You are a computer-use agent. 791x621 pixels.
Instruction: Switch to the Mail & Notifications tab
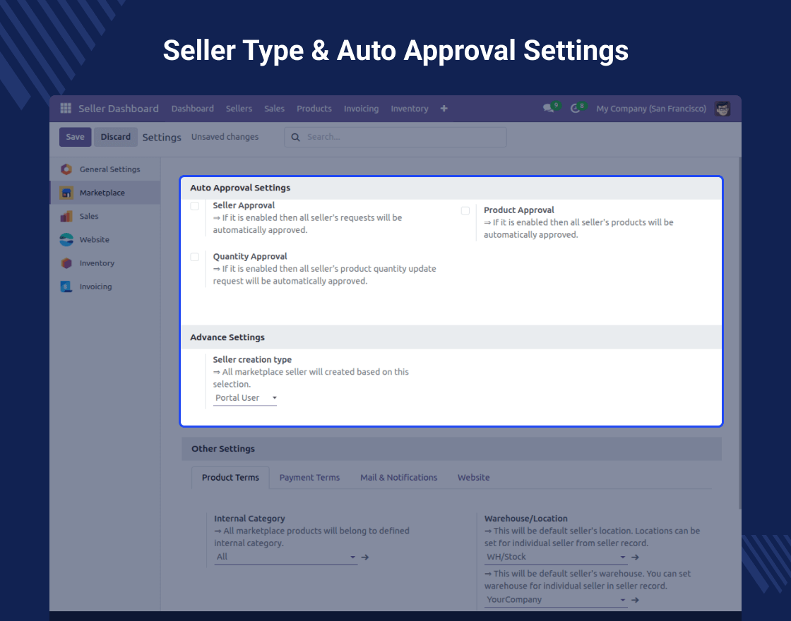398,477
